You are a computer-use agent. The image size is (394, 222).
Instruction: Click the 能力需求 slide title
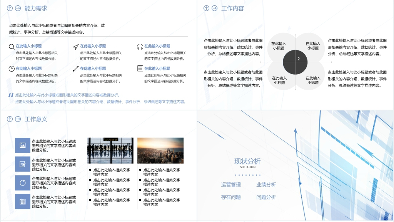36,8
